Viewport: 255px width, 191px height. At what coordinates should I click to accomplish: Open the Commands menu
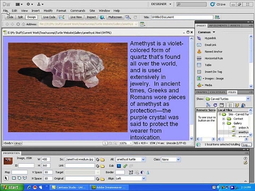point(78,11)
